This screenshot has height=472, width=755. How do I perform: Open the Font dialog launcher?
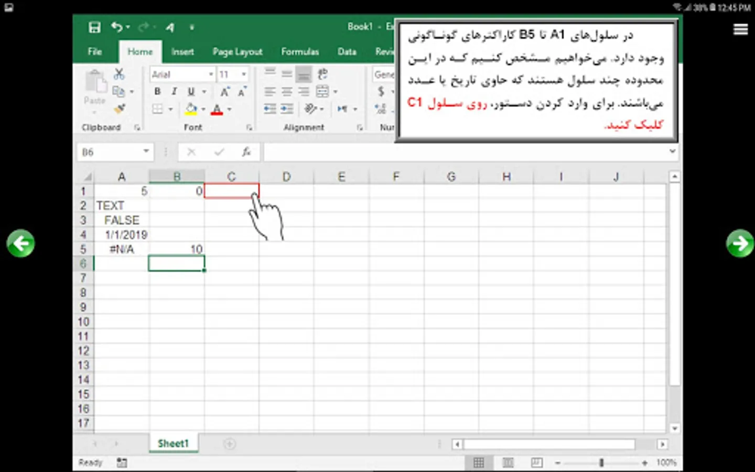(x=249, y=127)
